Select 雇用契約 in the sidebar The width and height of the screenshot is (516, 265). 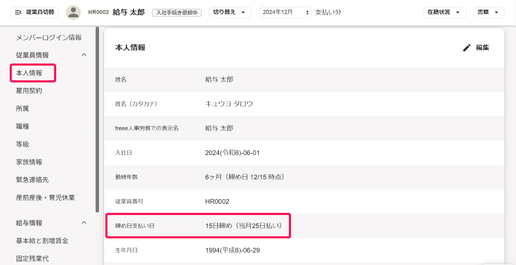[x=29, y=91]
